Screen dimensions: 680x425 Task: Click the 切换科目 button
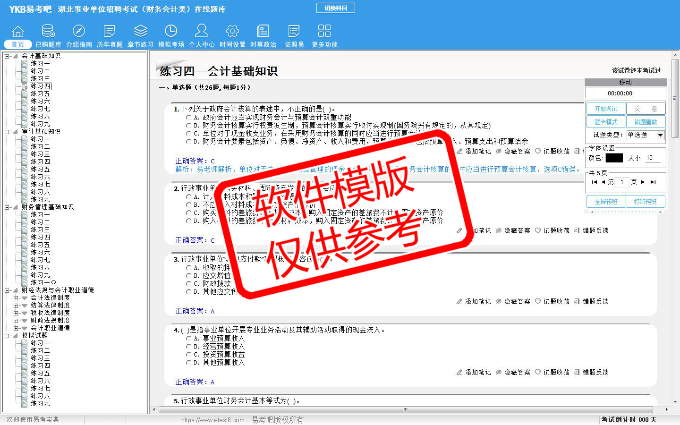tap(336, 8)
